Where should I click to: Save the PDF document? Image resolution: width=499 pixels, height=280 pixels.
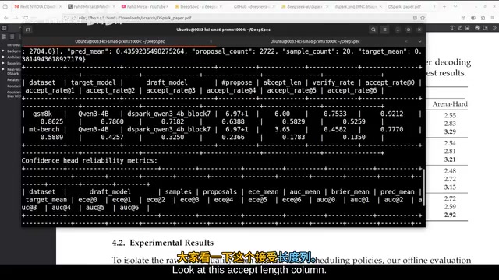[x=485, y=28]
